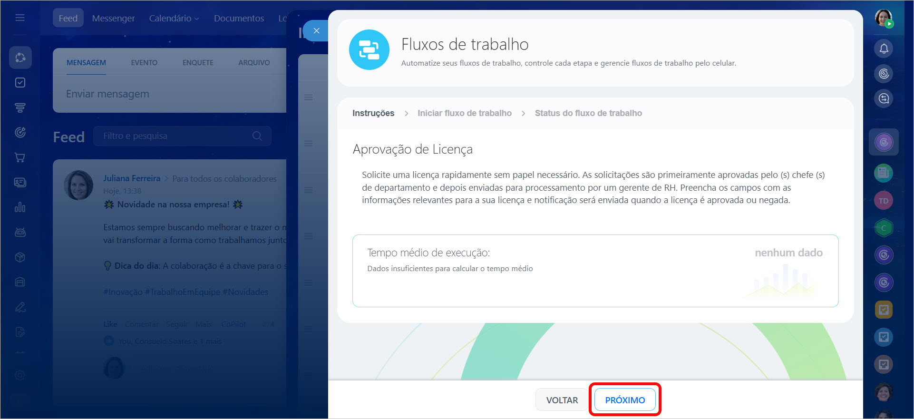Viewport: 914px width, 419px height.
Task: Switch to the Messenger tab
Action: [113, 18]
